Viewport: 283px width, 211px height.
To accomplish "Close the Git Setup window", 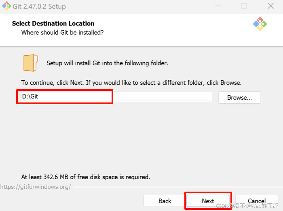I will pos(270,6).
